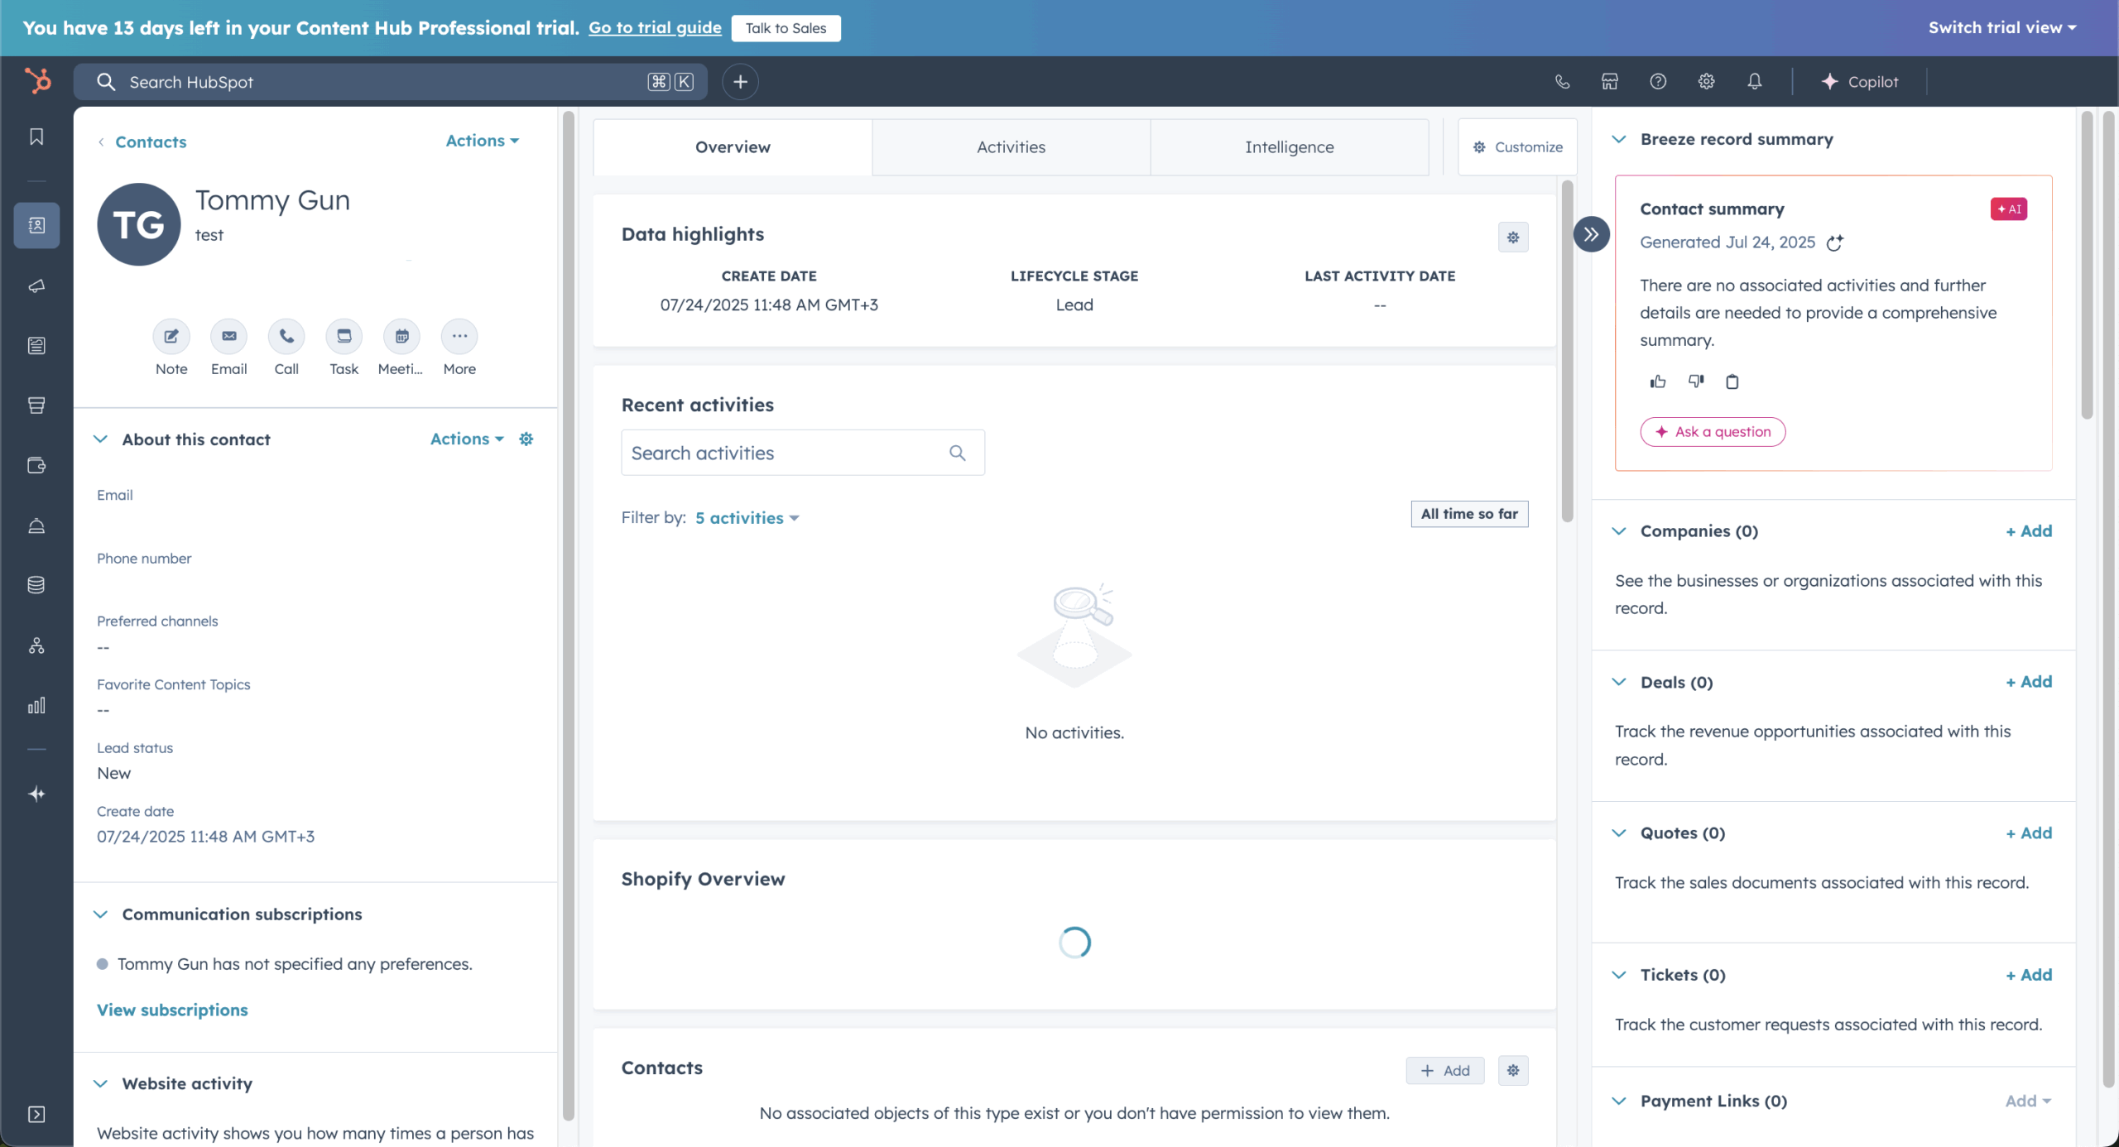Collapse the Website activity section
The height and width of the screenshot is (1147, 2119).
point(100,1084)
